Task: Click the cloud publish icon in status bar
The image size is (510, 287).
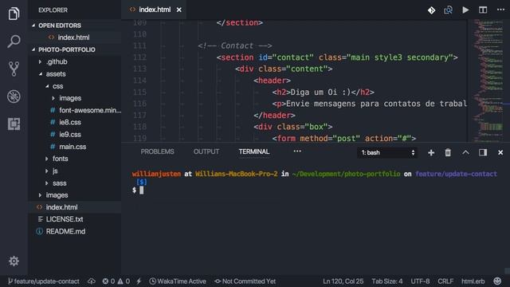Action: (x=92, y=281)
